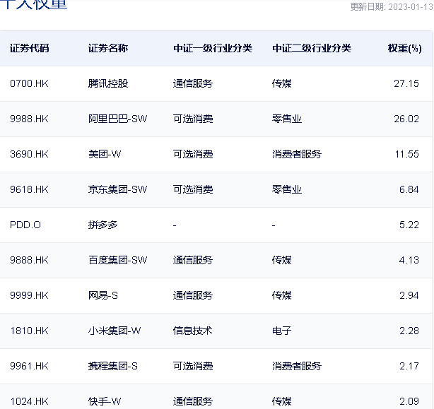Click the 中证一级行业分类 column header

[x=213, y=49]
